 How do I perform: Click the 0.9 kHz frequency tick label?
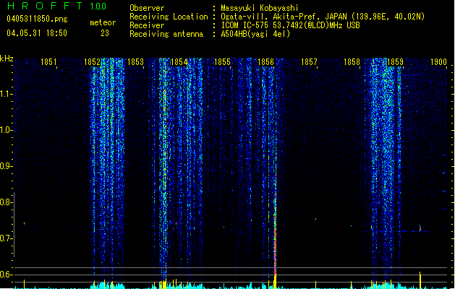(x=6, y=166)
